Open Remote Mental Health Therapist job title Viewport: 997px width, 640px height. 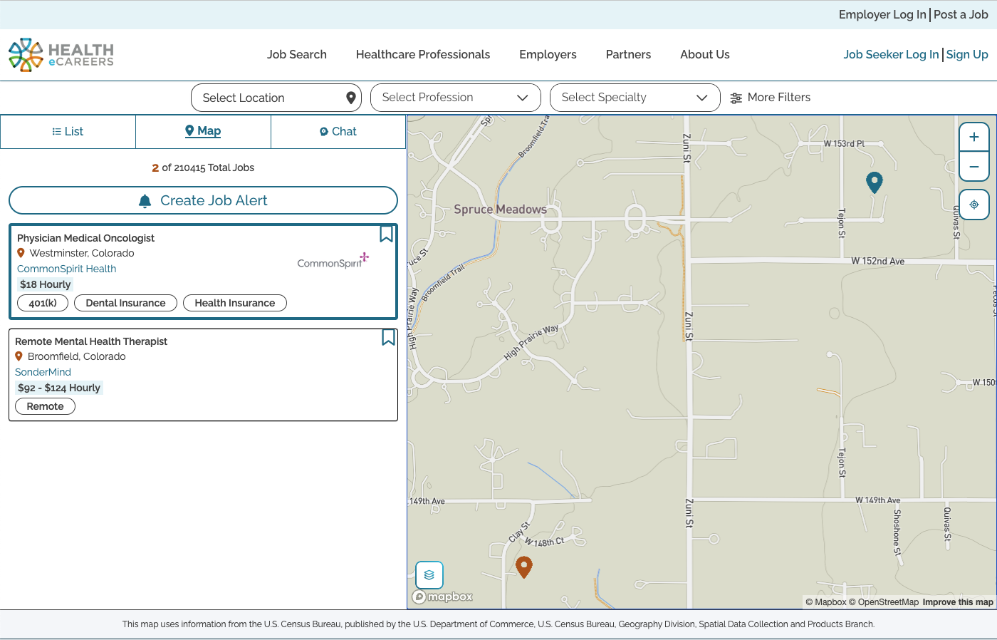click(x=91, y=341)
